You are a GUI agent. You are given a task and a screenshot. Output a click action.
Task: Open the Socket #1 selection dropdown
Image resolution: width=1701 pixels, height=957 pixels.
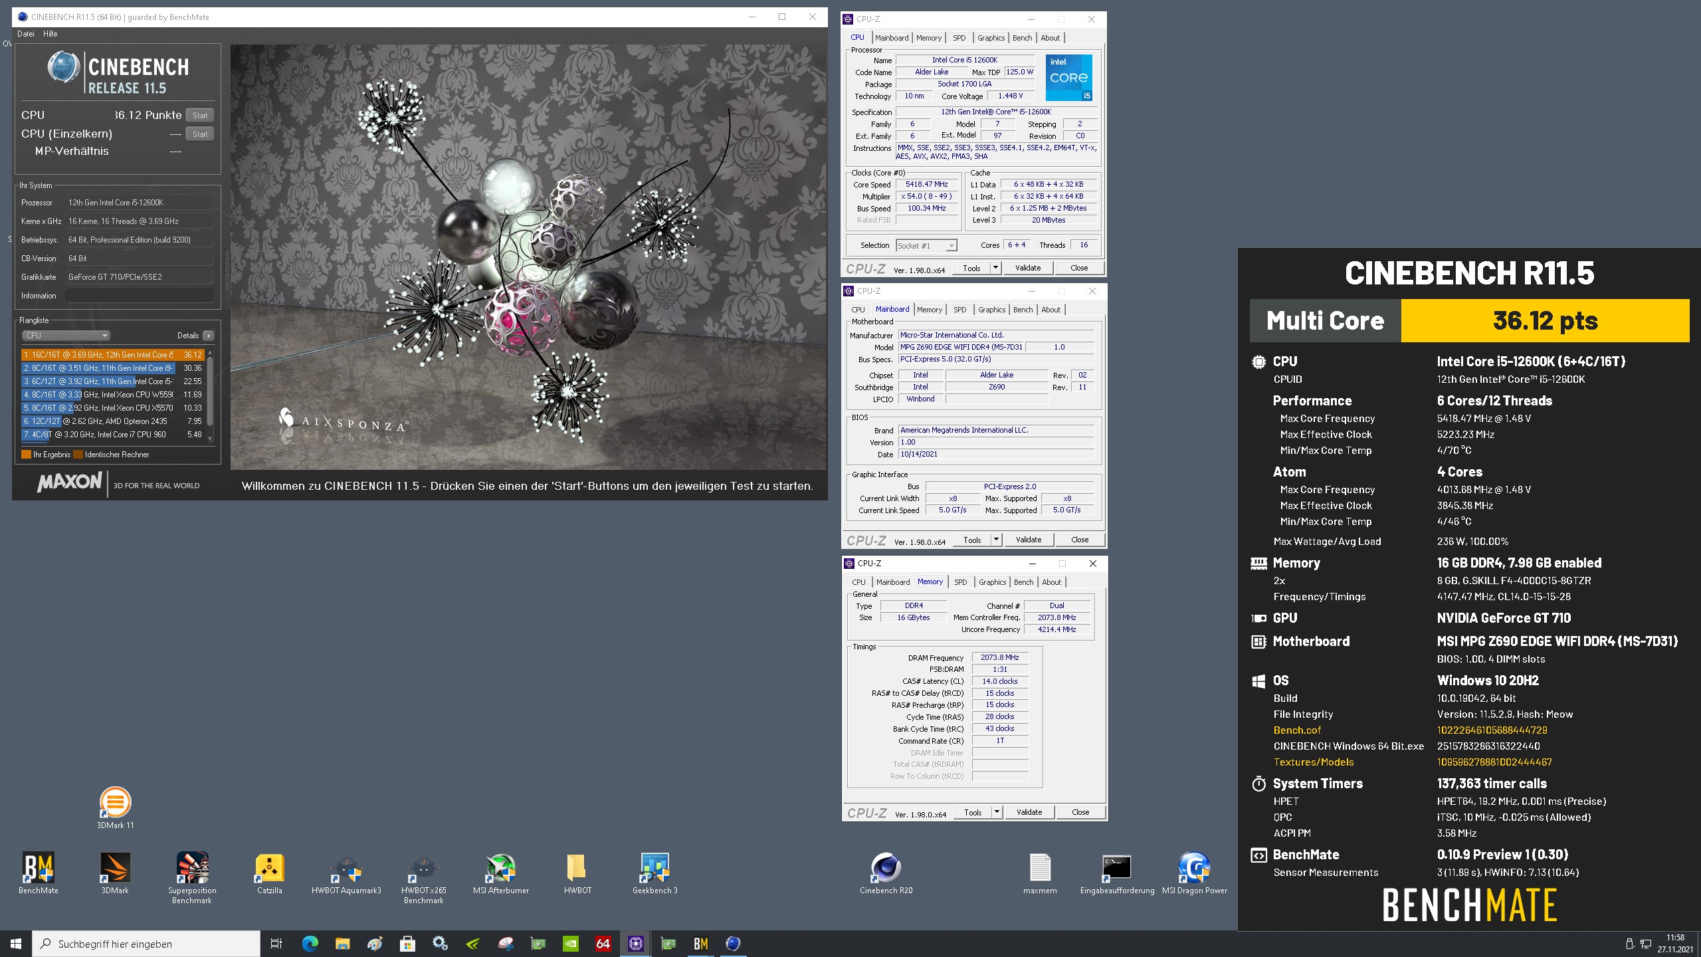pyautogui.click(x=926, y=246)
